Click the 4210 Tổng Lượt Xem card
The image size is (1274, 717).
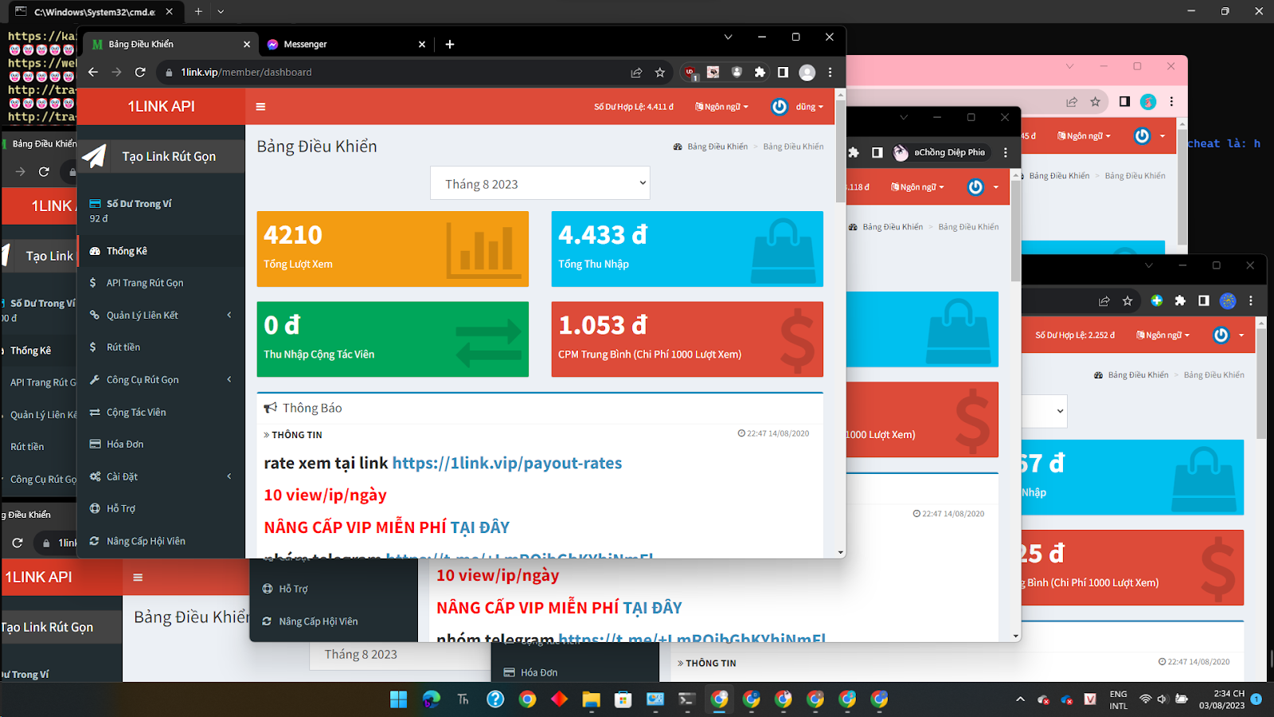pyautogui.click(x=393, y=249)
